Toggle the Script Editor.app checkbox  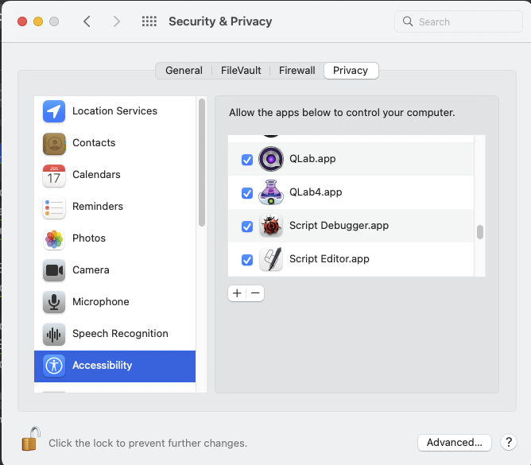pyautogui.click(x=247, y=260)
